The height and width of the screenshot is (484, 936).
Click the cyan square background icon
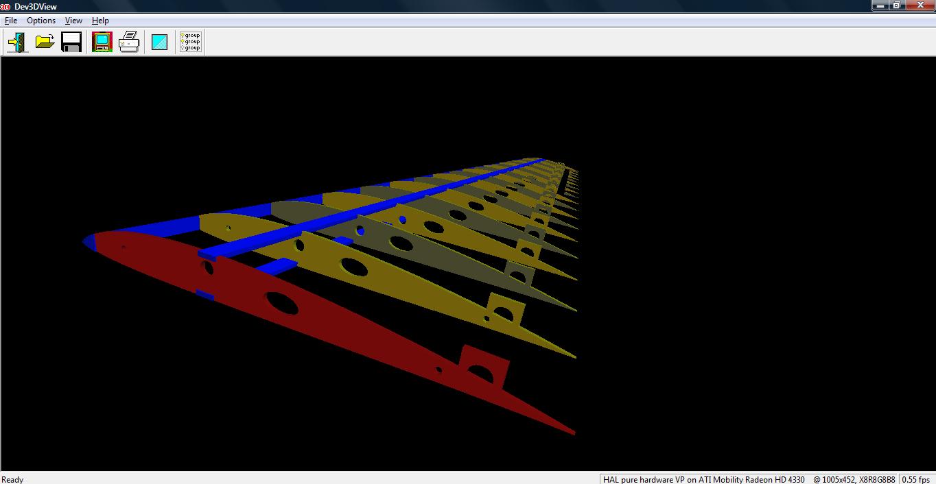point(159,43)
